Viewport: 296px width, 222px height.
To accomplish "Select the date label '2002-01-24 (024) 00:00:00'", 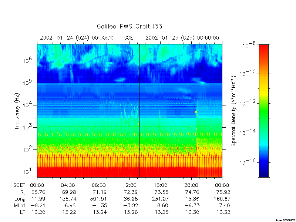I will (77, 38).
